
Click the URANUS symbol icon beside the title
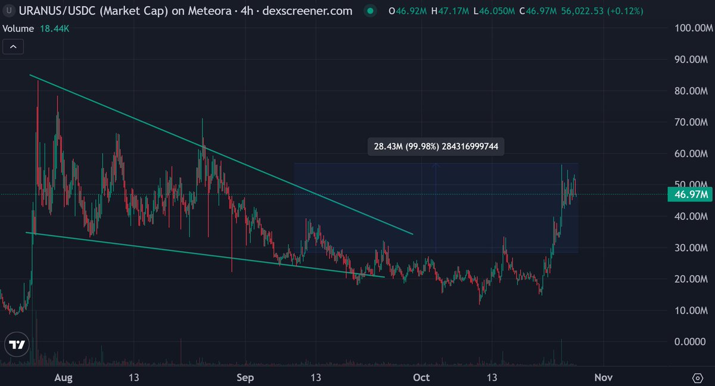coord(8,11)
